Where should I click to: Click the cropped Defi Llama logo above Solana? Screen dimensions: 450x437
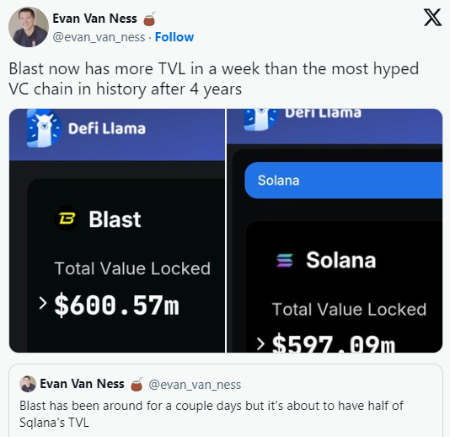tap(260, 119)
